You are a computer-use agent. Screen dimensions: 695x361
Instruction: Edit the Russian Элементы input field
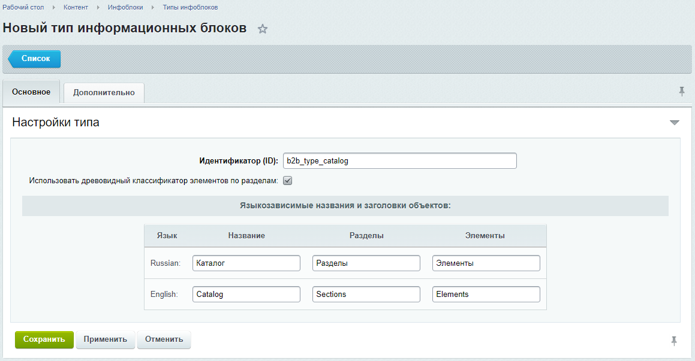486,263
